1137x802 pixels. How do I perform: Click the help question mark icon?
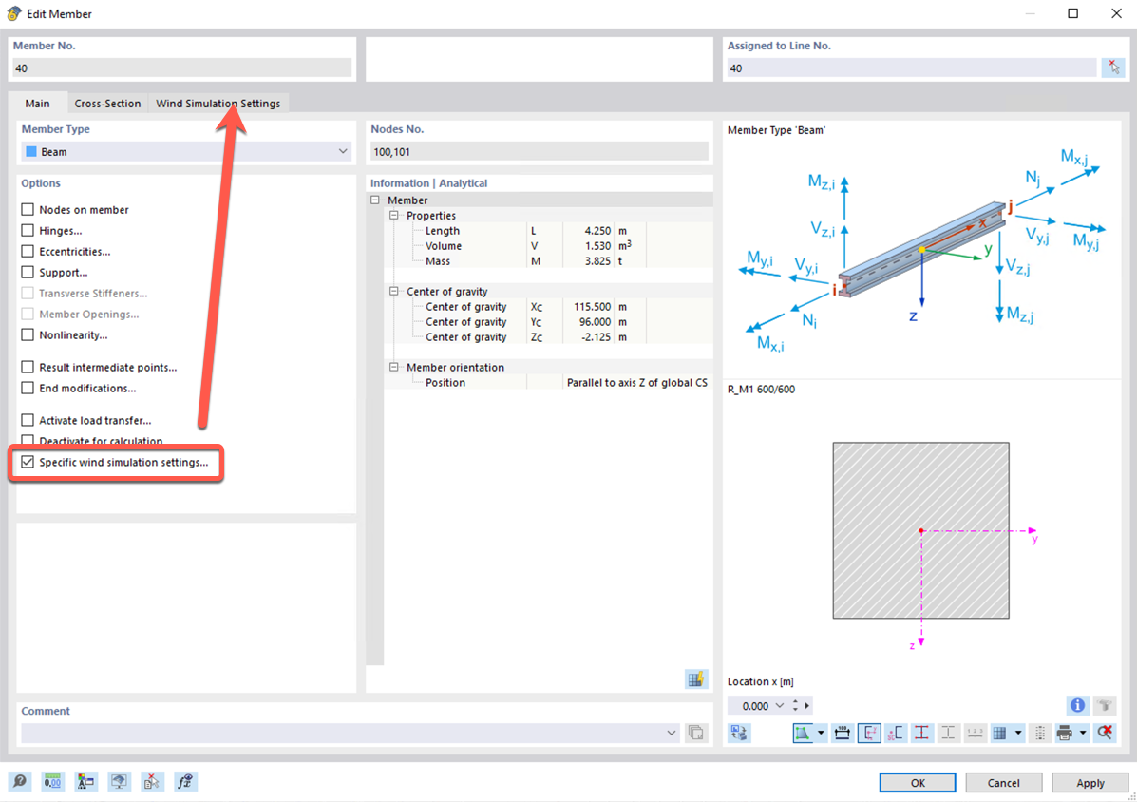(20, 781)
